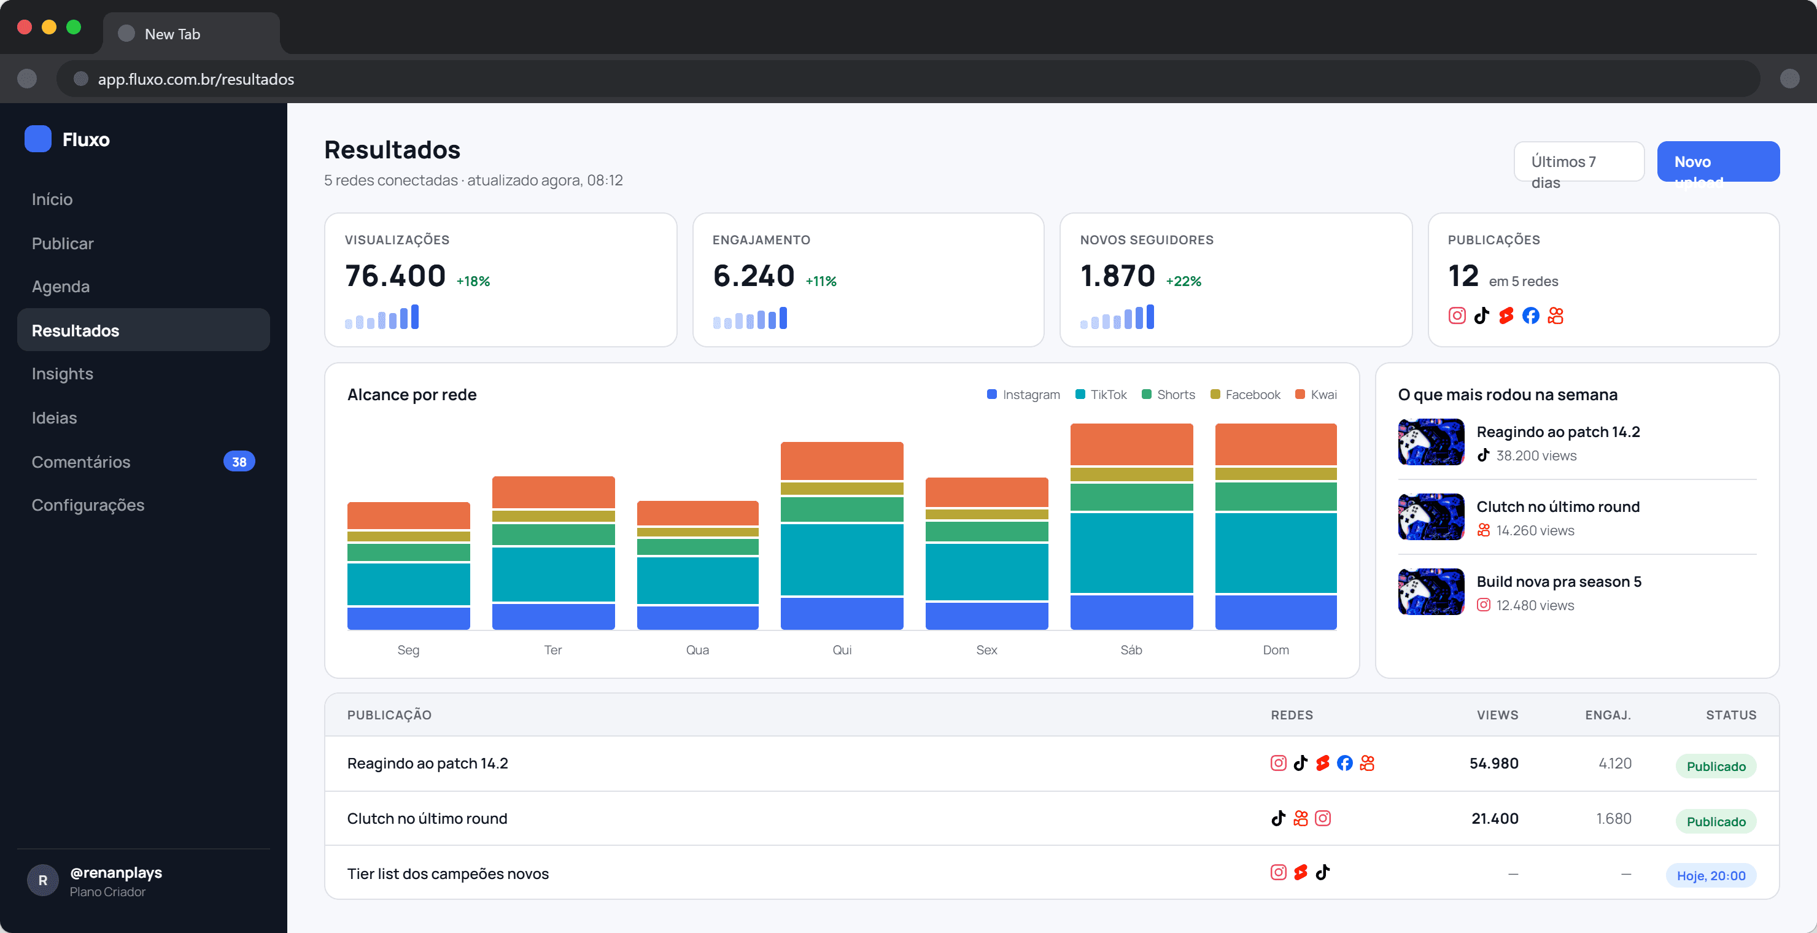Select Insights in the sidebar

[143, 374]
